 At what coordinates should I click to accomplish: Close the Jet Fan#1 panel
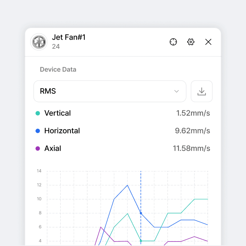[208, 42]
